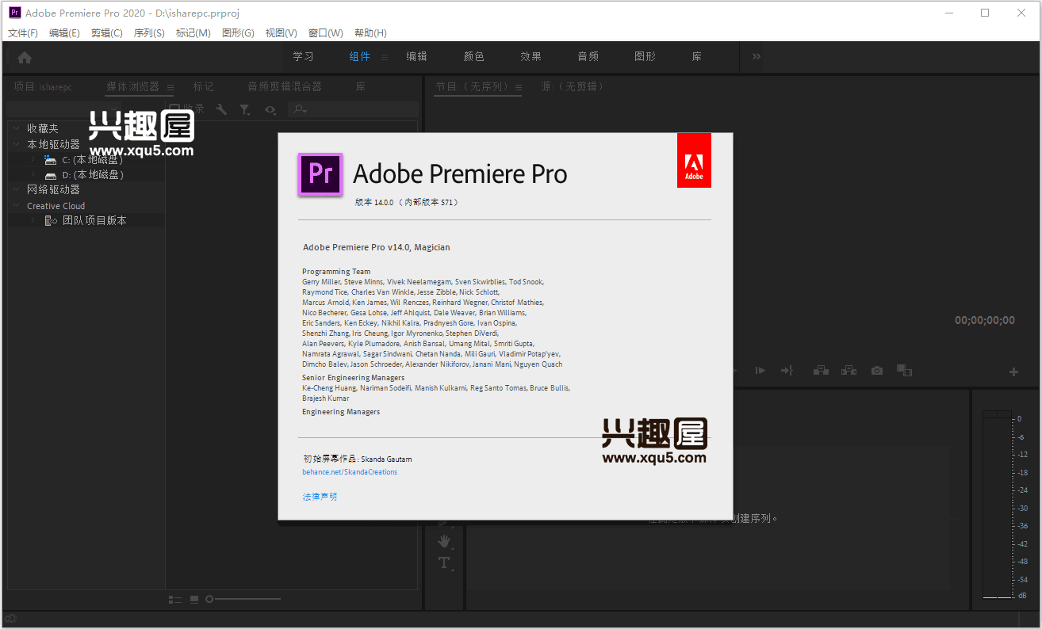Open the 剪辑(C) menu
This screenshot has height=629, width=1042.
(107, 33)
